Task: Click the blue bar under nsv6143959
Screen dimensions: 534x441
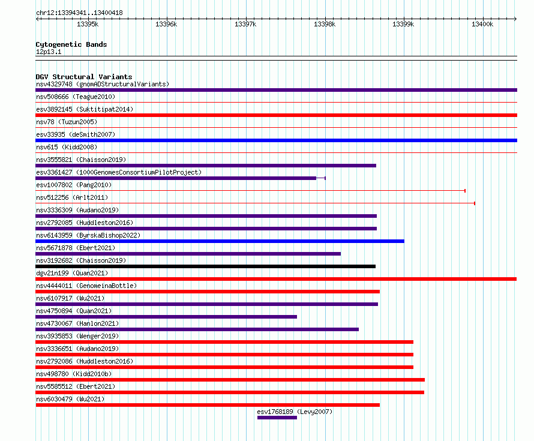Action: click(220, 241)
